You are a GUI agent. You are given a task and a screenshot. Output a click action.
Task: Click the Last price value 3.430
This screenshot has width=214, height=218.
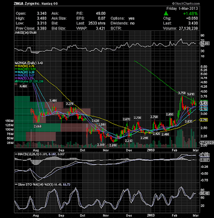tap(193, 23)
